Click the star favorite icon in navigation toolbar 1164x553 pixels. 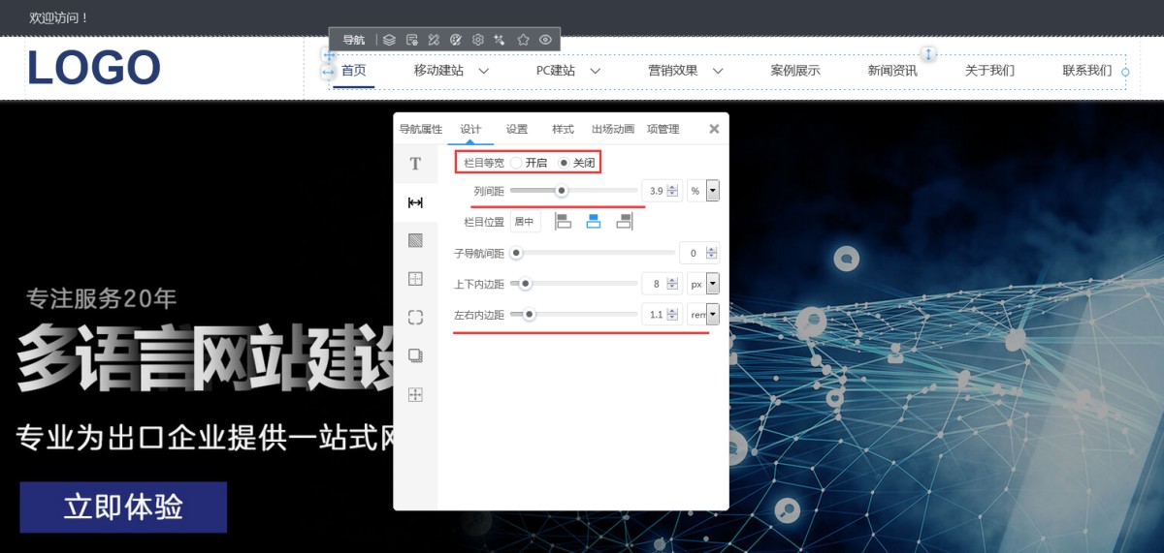click(x=523, y=40)
